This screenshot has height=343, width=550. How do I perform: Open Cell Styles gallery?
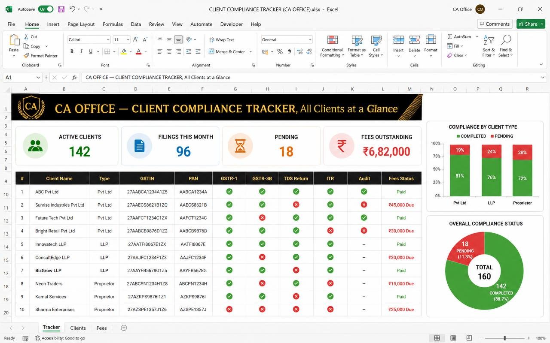[x=376, y=46]
